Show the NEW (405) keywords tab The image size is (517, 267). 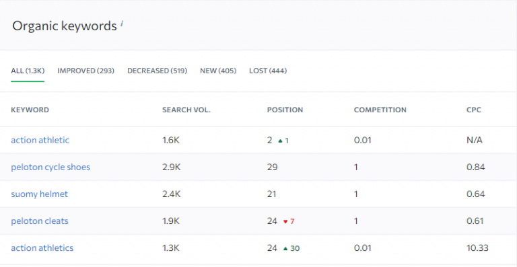pyautogui.click(x=218, y=71)
